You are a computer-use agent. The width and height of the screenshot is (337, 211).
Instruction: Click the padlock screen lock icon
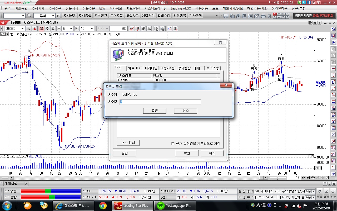tap(238, 16)
